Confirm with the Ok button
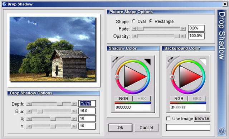The height and width of the screenshot is (139, 229). pos(120,128)
